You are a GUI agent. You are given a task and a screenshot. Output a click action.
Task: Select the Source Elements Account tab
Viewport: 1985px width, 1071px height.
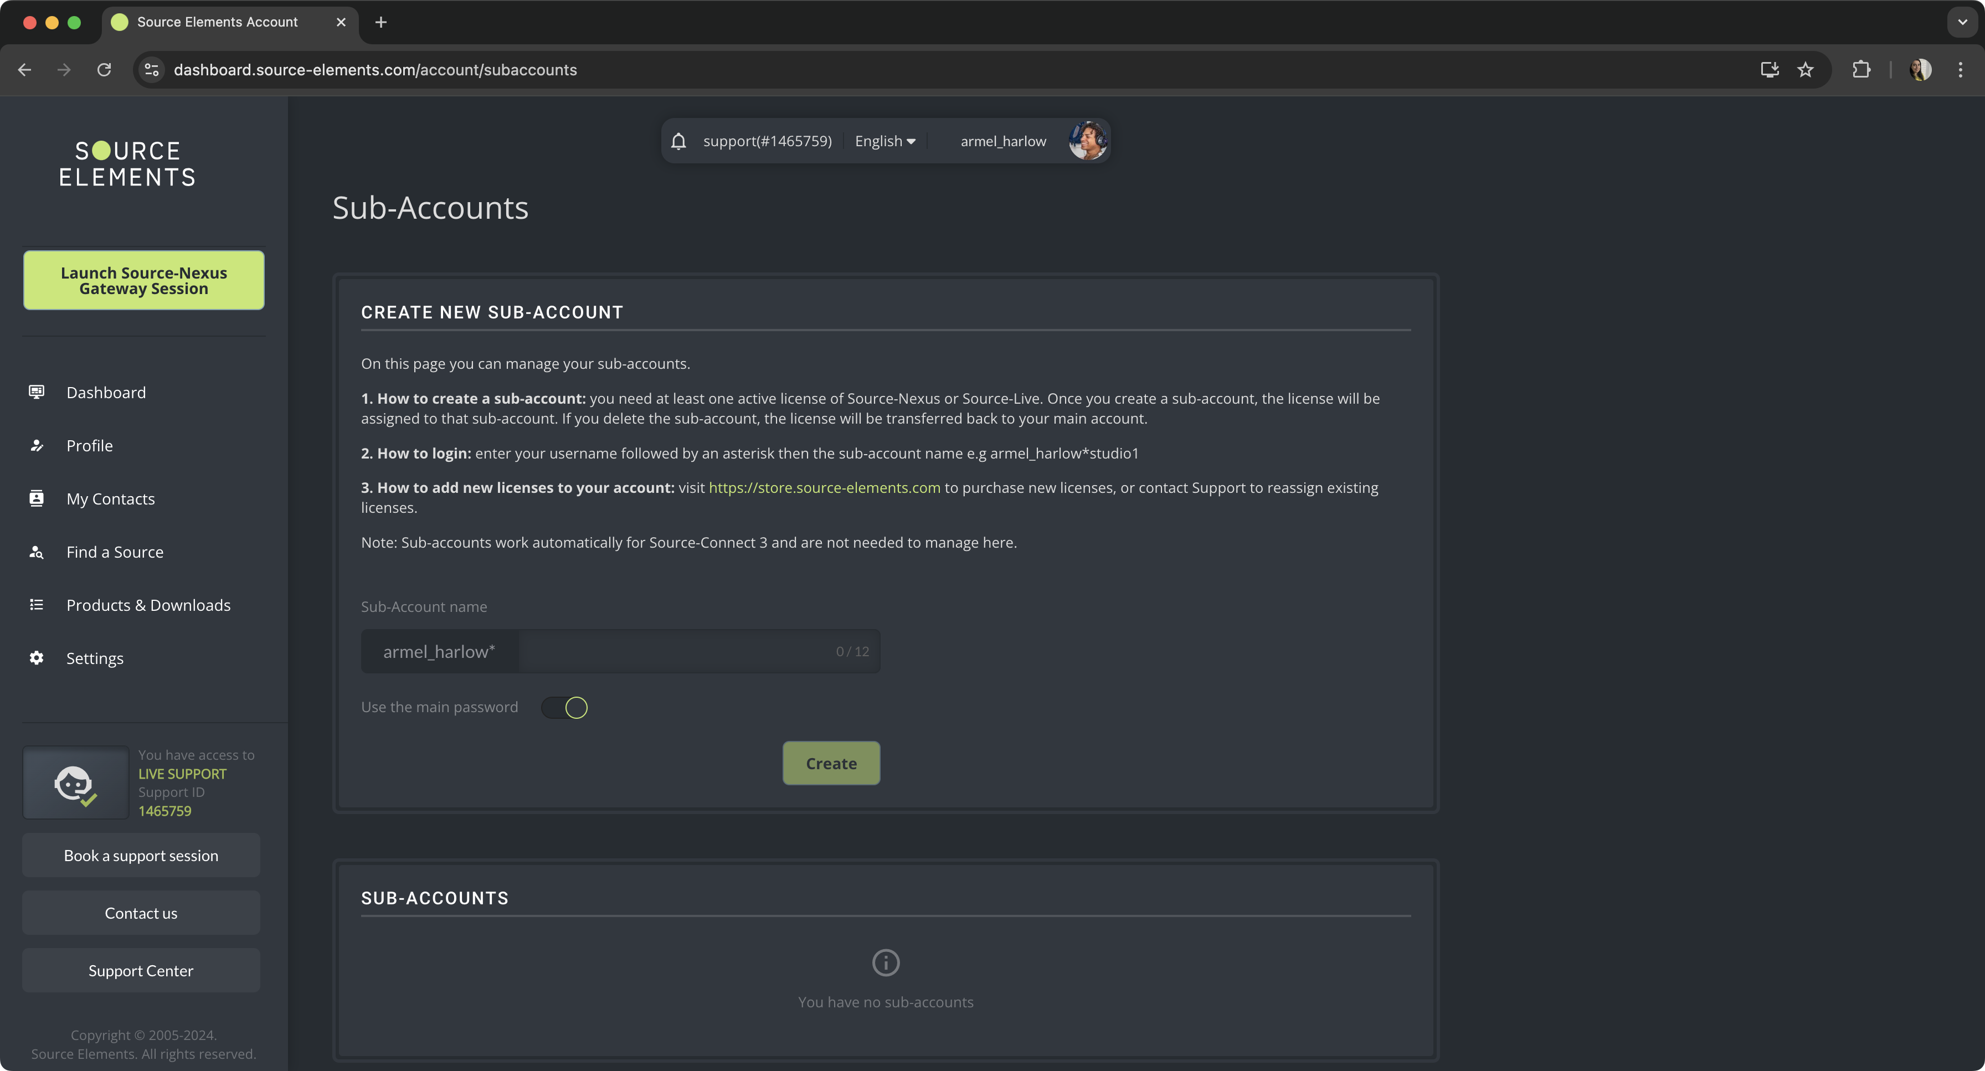tap(217, 22)
